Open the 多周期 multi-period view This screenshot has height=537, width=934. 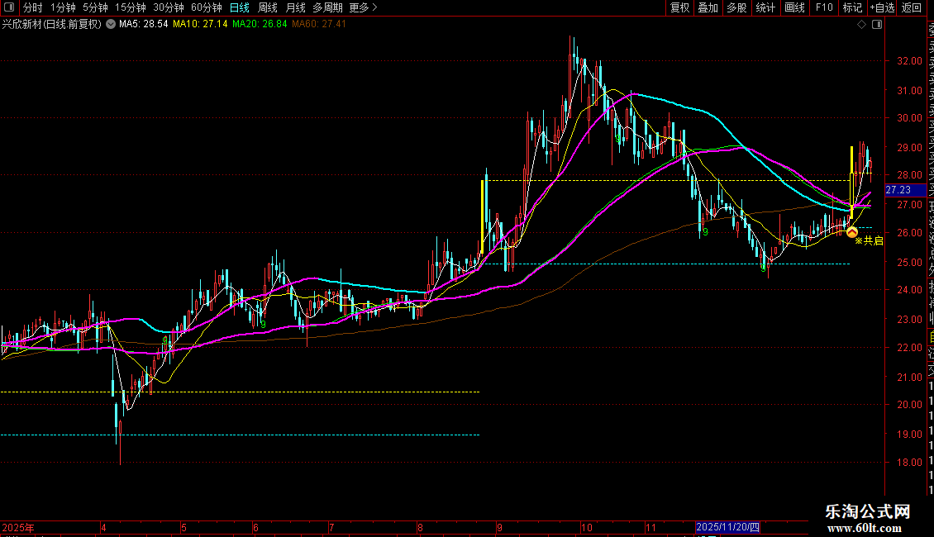(327, 7)
